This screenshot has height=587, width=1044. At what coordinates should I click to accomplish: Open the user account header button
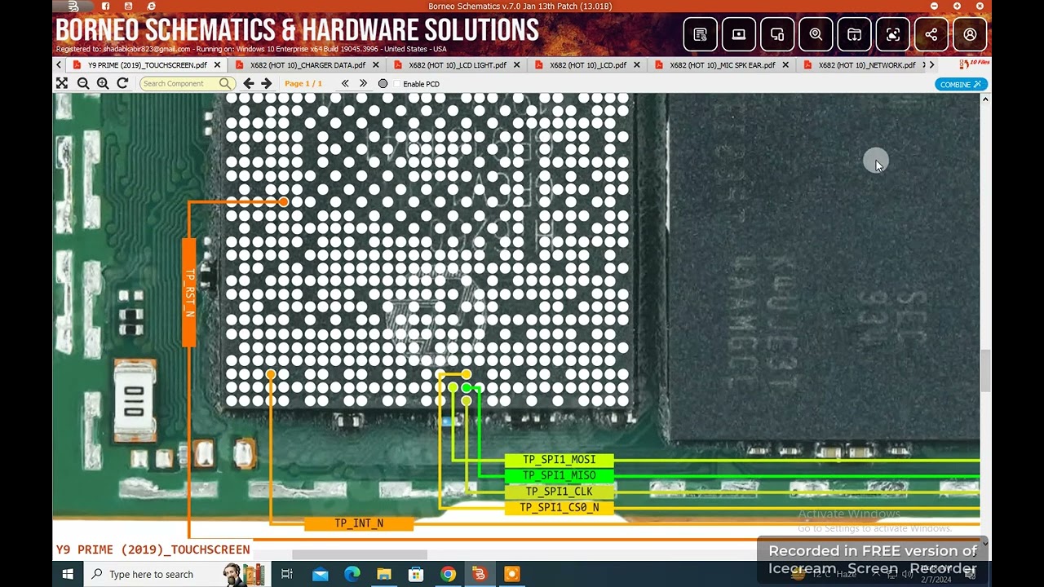pyautogui.click(x=970, y=34)
